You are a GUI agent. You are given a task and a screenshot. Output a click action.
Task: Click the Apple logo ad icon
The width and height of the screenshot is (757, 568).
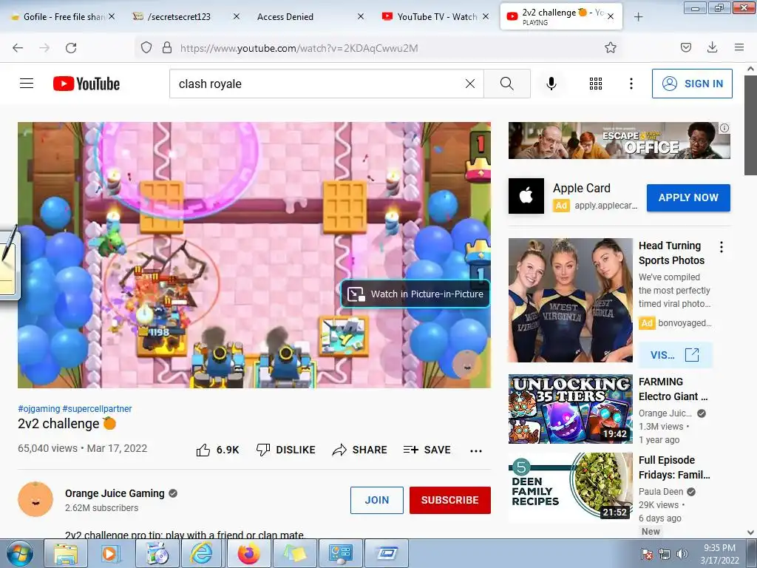[526, 196]
